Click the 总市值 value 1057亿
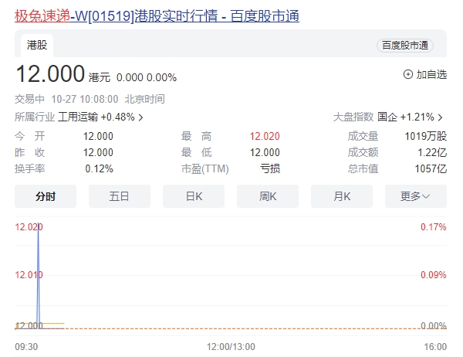The width and height of the screenshot is (463, 357). point(431,169)
